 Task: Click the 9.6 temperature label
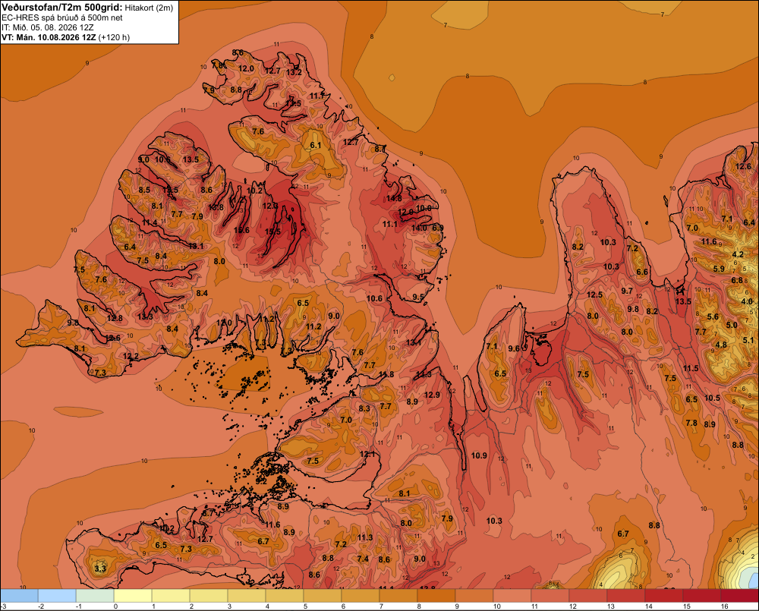[x=514, y=348]
